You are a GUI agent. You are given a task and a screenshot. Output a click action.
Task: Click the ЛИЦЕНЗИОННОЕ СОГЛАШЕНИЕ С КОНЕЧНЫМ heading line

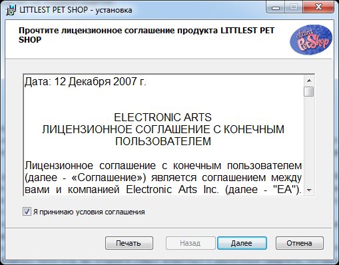[163, 129]
